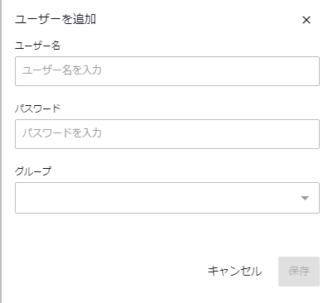
Task: Select the パスワード field label
Action: click(37, 108)
